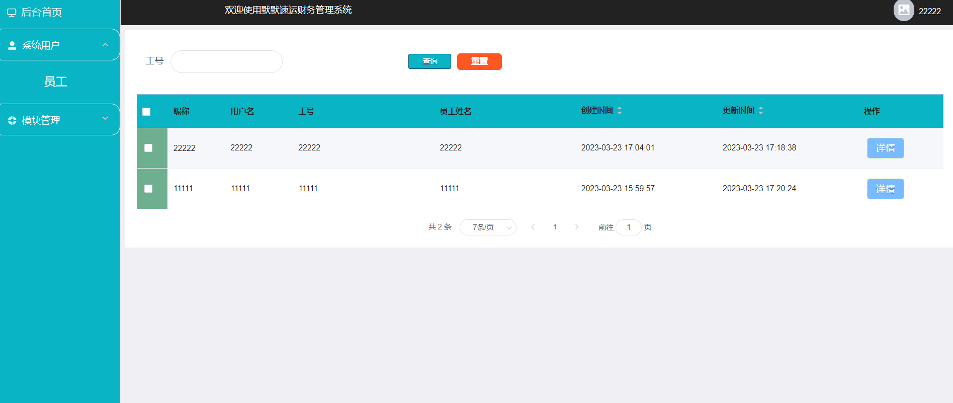The width and height of the screenshot is (953, 403).
Task: Check the row checkbox for 22222
Action: pos(148,148)
